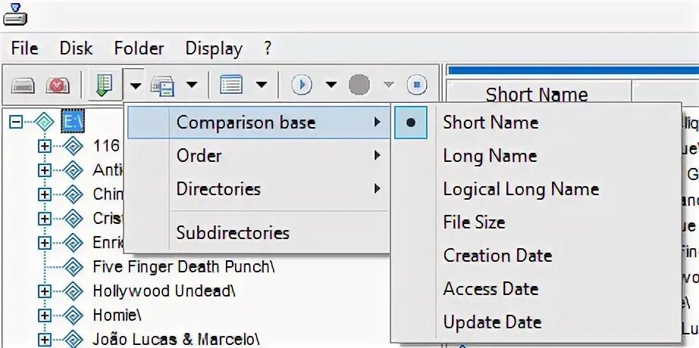
Task: Expand the Hollywood Undead folder node
Action: [x=44, y=291]
